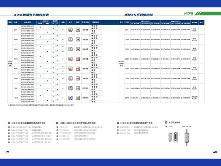Click the shaft icon in the 100W motor row
This screenshot has width=221, height=166.
coord(78,39)
